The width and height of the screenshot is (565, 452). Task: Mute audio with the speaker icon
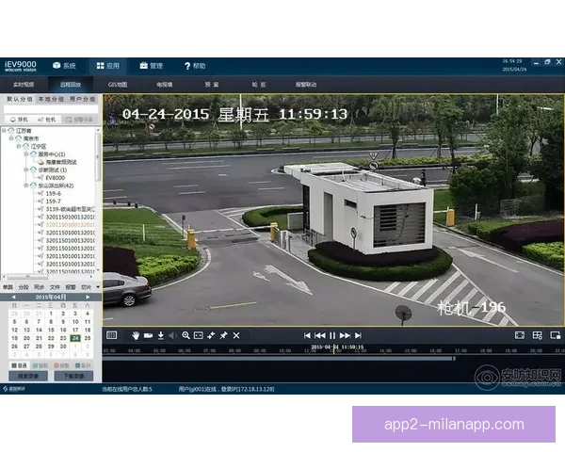pos(172,335)
